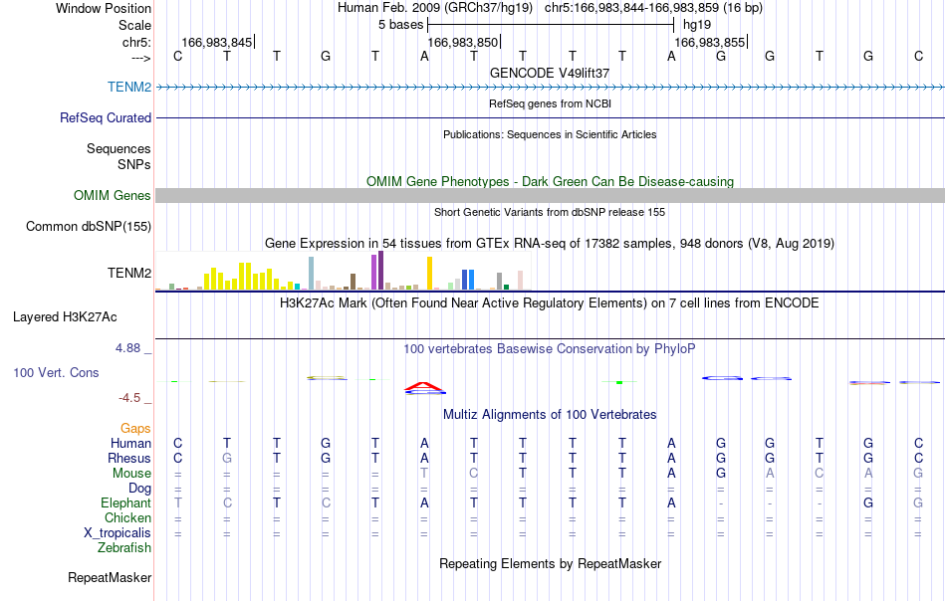Select the Mouse alignment row label

coord(131,474)
